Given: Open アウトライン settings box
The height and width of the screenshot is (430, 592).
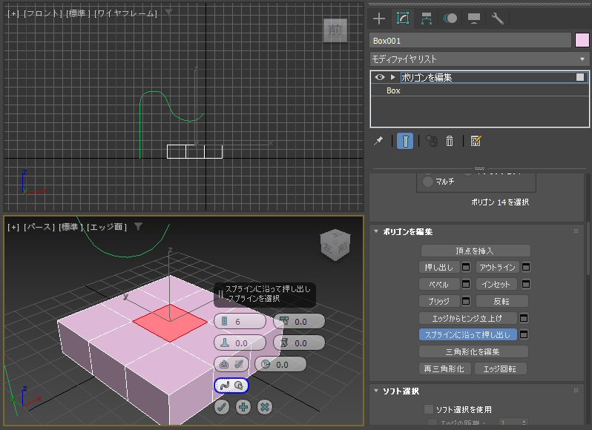Looking at the screenshot, I should 525,267.
